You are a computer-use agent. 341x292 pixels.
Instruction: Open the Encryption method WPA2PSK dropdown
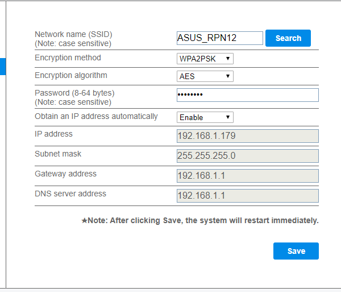205,59
